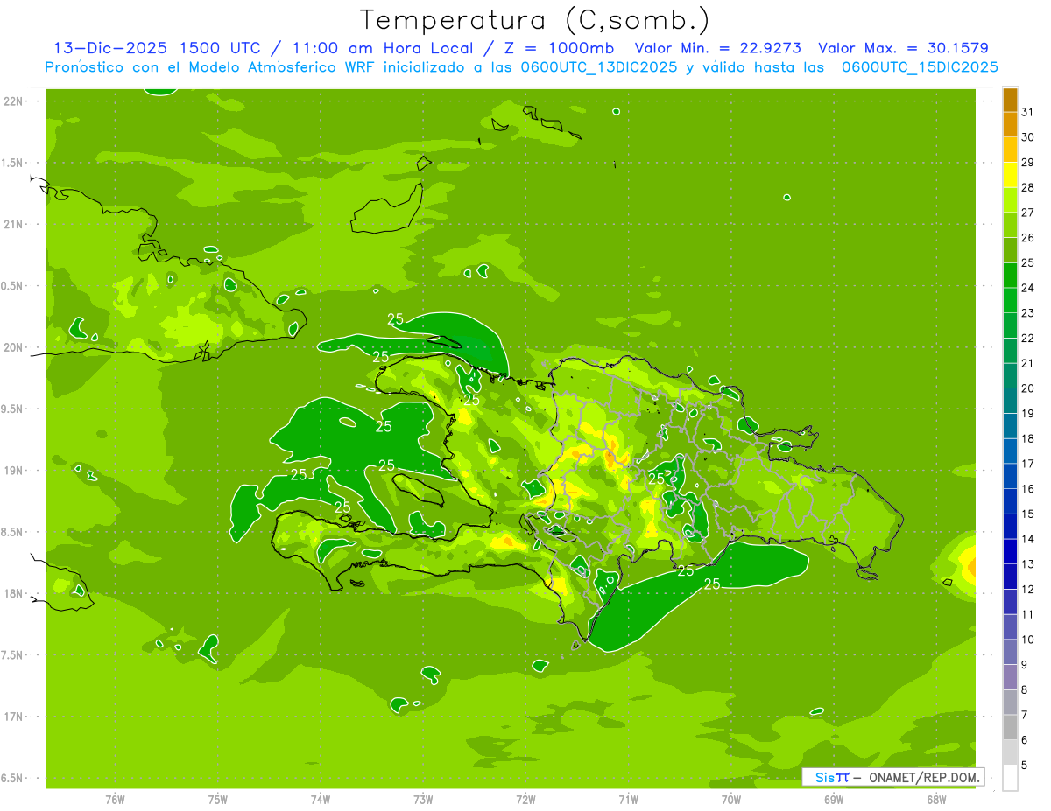Click the 76W longitude axis label

coord(115,799)
